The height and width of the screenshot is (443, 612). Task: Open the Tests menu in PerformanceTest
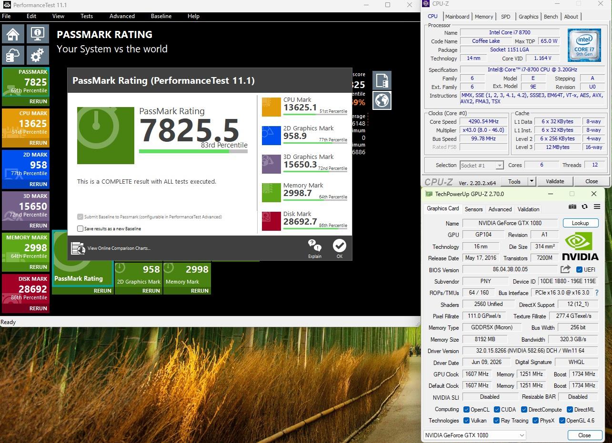(x=87, y=16)
